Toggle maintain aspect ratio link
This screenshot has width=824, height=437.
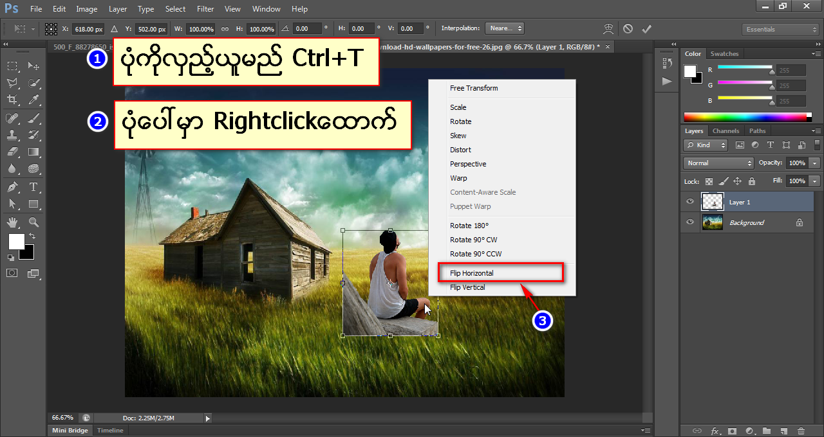(x=225, y=29)
